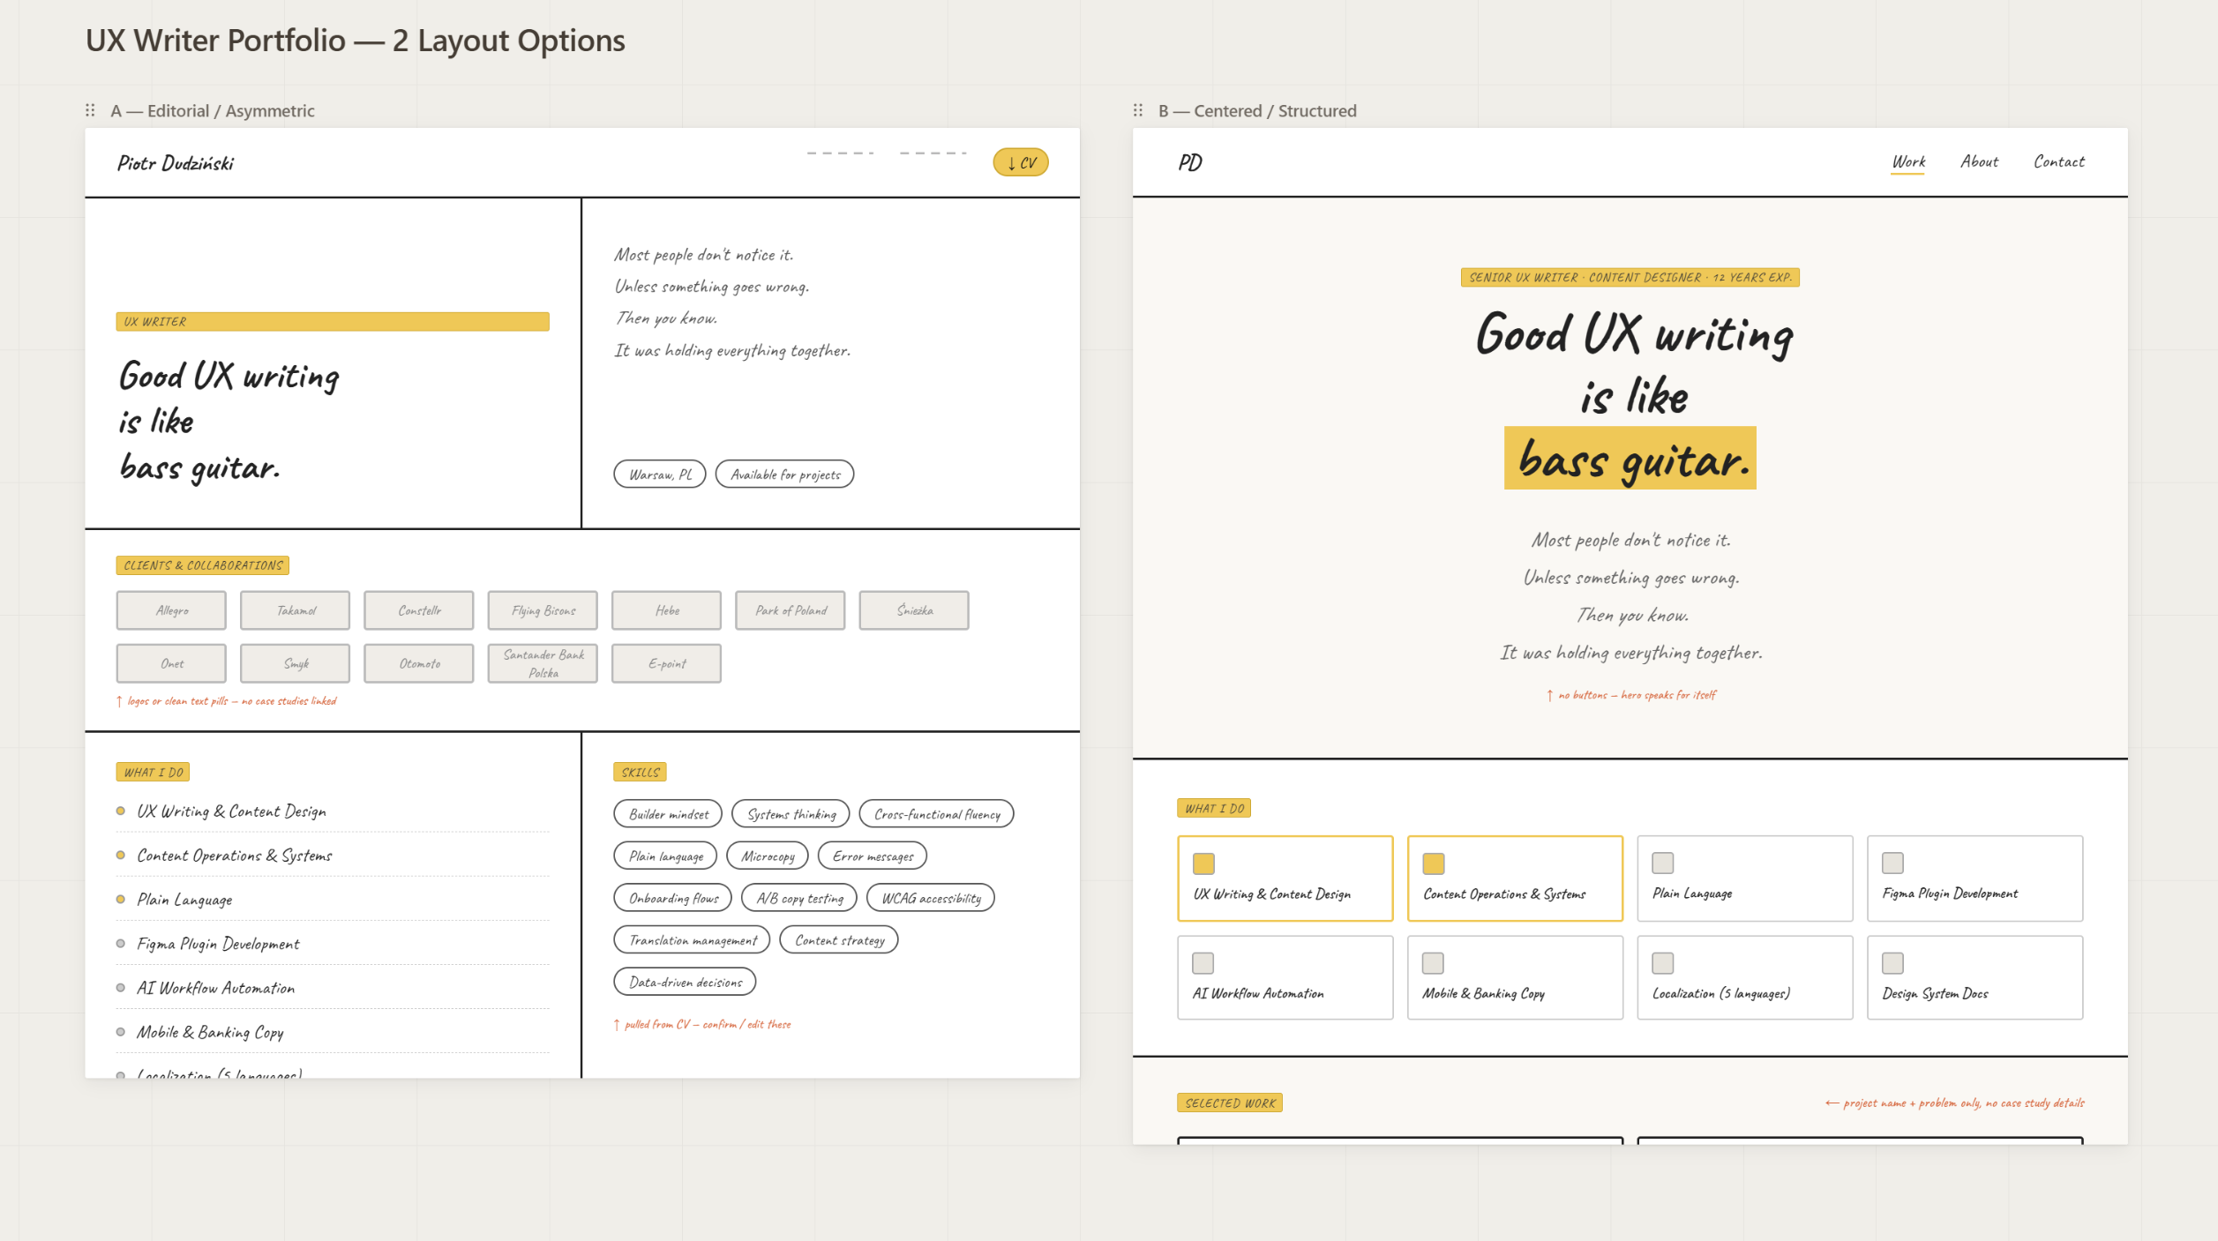Click 'AI Workflow Automation' list item in layout A
The width and height of the screenshot is (2218, 1241).
point(333,988)
